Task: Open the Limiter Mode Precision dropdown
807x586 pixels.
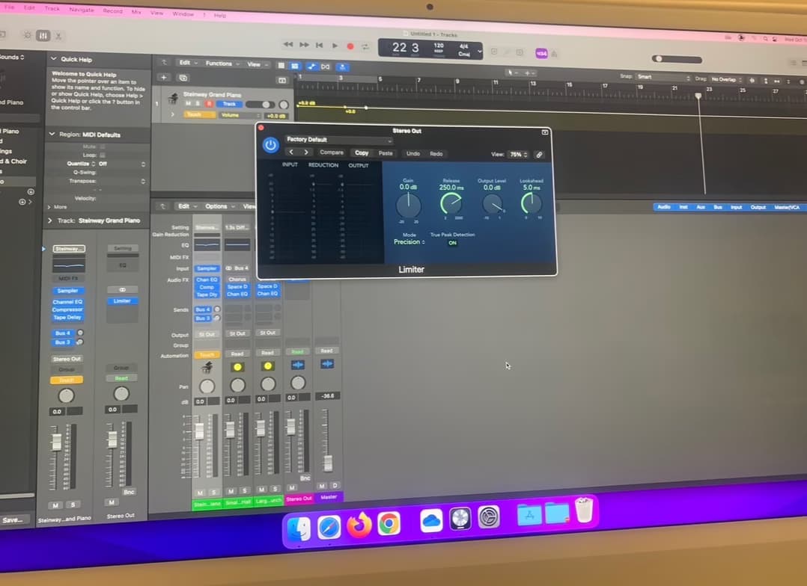Action: tap(409, 241)
